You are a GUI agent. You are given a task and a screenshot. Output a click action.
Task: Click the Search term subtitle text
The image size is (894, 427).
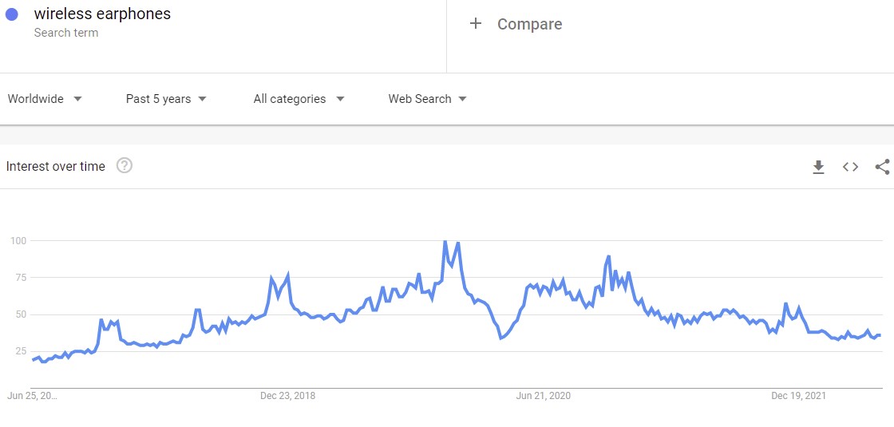click(66, 33)
